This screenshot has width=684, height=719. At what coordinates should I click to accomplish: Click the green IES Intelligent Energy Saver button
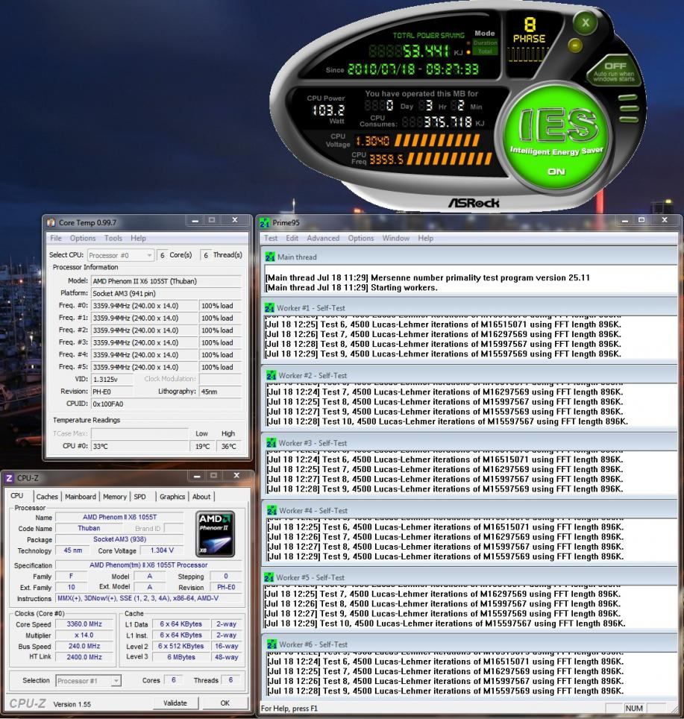pyautogui.click(x=556, y=137)
